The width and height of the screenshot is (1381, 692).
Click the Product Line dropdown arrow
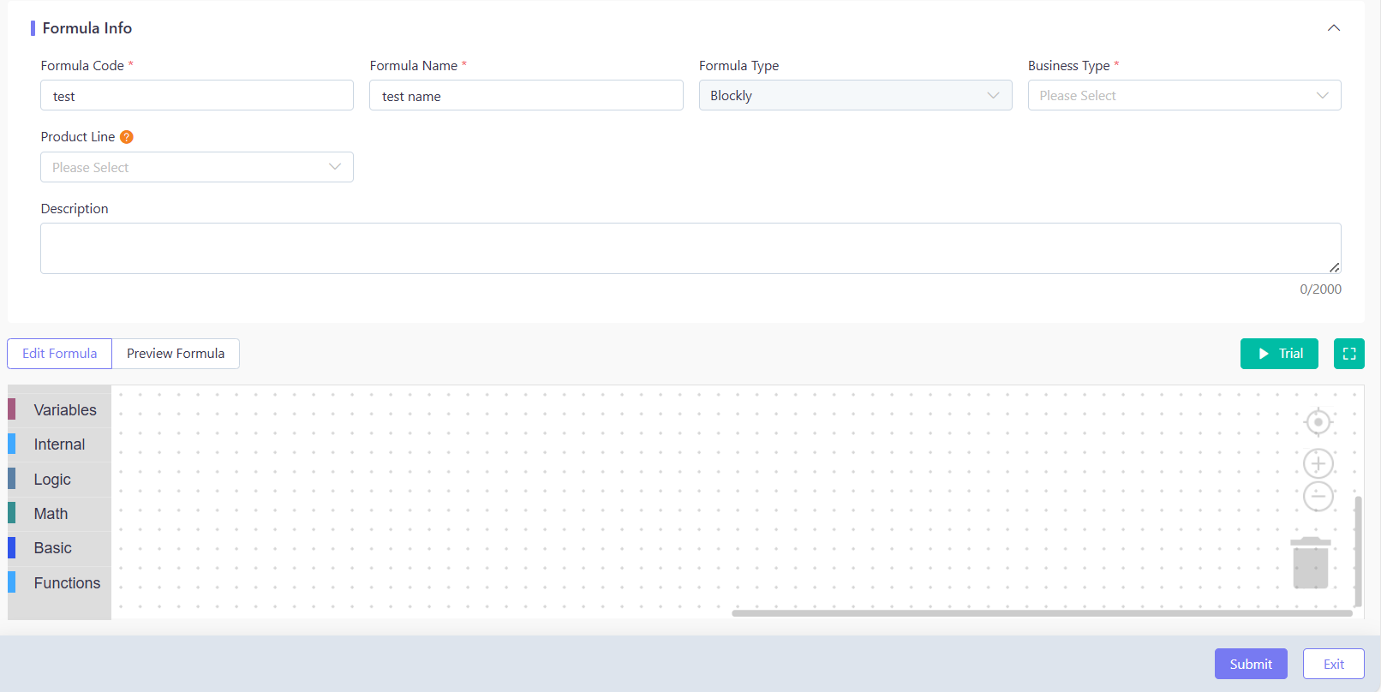point(335,167)
